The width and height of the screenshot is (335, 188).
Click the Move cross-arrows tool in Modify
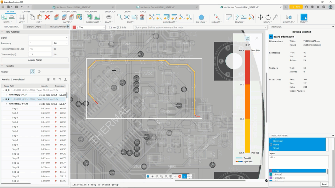(260, 17)
